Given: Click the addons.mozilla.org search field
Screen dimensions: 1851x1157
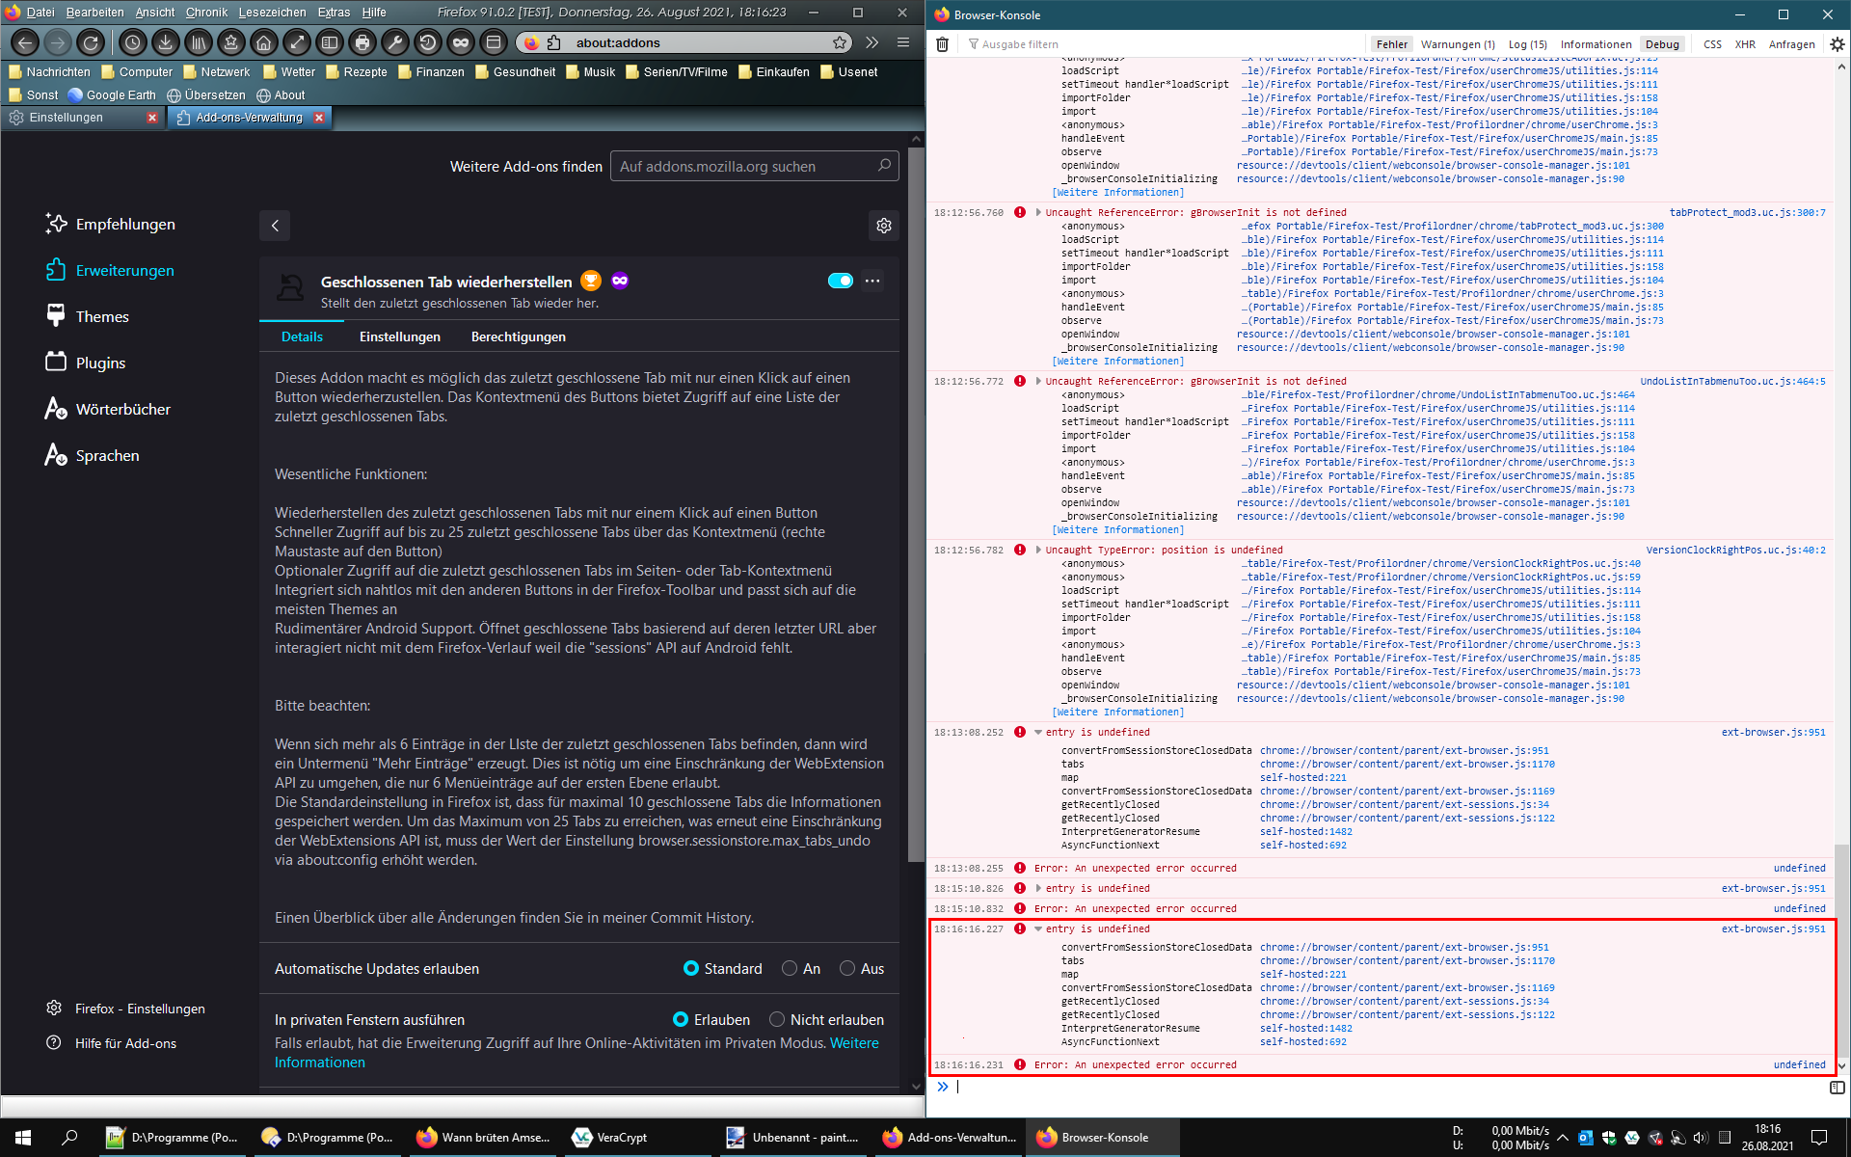Looking at the screenshot, I should click(x=744, y=166).
